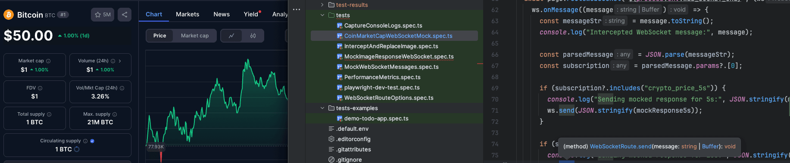The height and width of the screenshot is (163, 790).
Task: Click the verified badge beside Circulating supply
Action: [x=92, y=141]
